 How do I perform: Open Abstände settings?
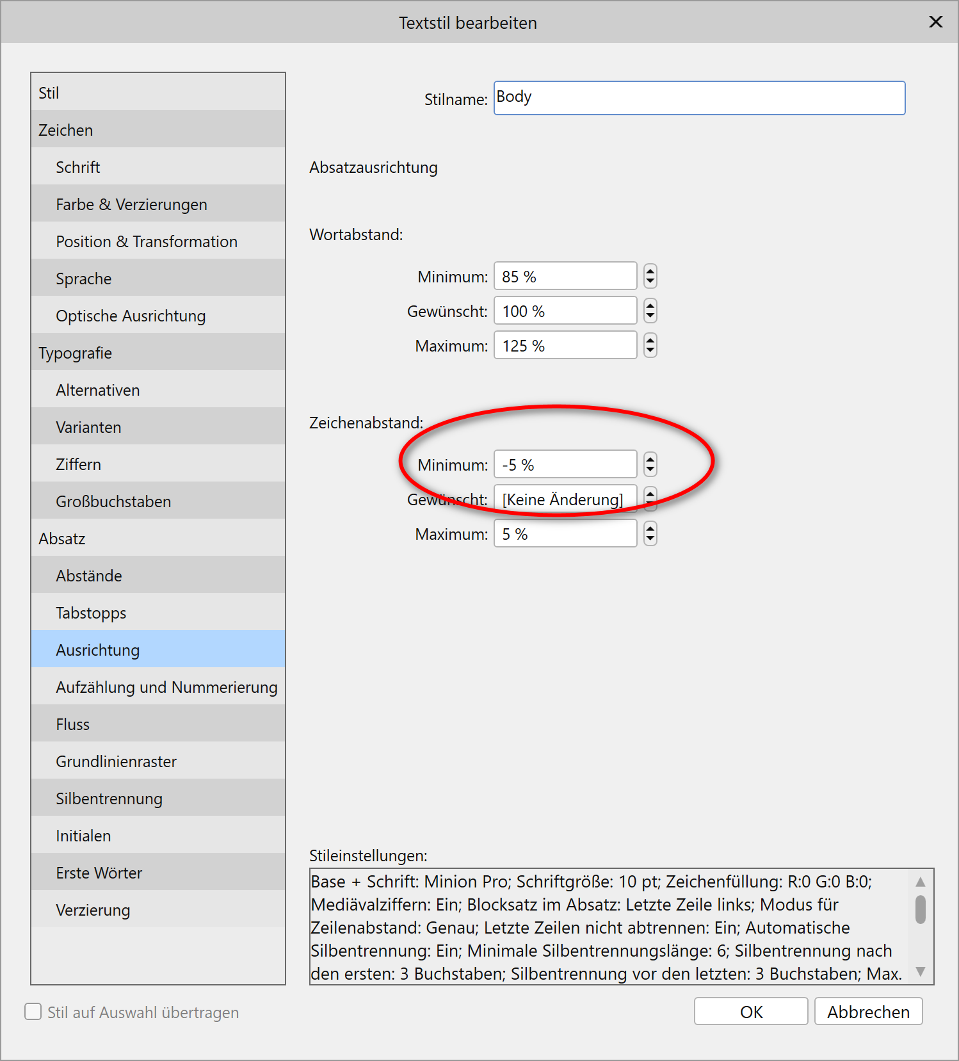(158, 575)
